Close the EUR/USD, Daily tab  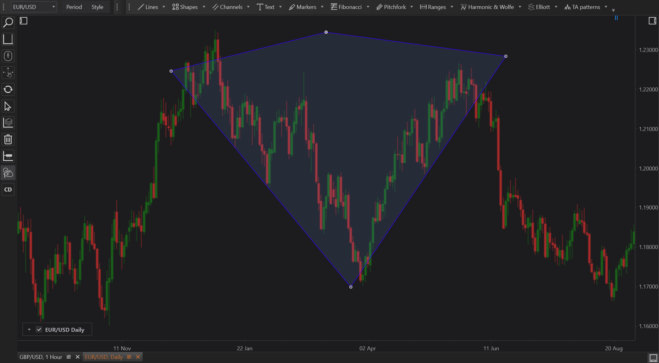(x=138, y=357)
